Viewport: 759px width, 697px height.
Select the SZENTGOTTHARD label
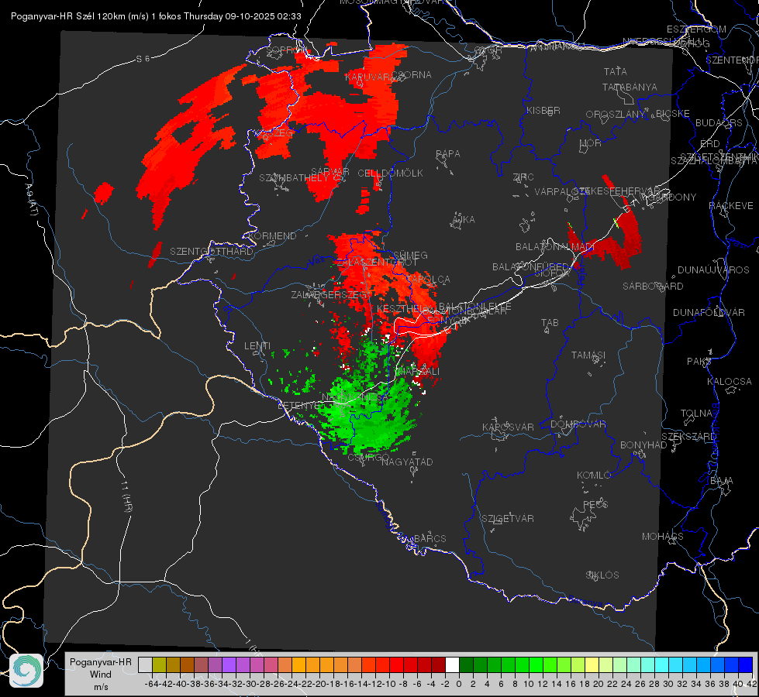point(212,252)
